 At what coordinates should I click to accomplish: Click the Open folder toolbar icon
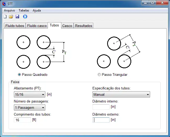pyautogui.click(x=11, y=16)
